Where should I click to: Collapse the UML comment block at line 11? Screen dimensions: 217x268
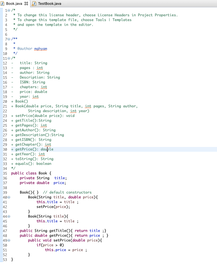pos(9,58)
